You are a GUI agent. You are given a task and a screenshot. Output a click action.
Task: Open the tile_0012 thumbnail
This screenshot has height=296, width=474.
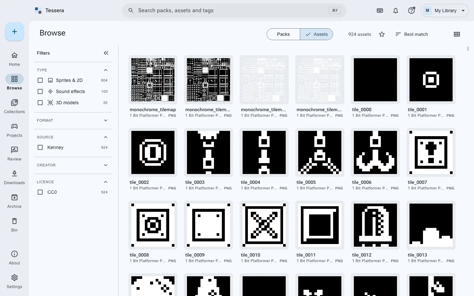pyautogui.click(x=375, y=225)
